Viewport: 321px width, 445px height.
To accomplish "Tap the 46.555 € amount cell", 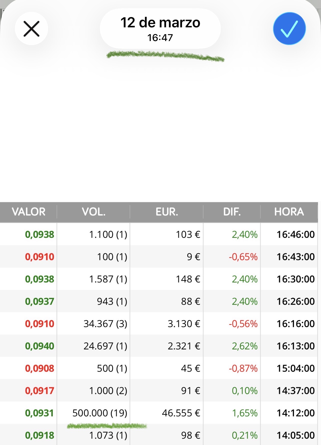I will click(x=181, y=413).
